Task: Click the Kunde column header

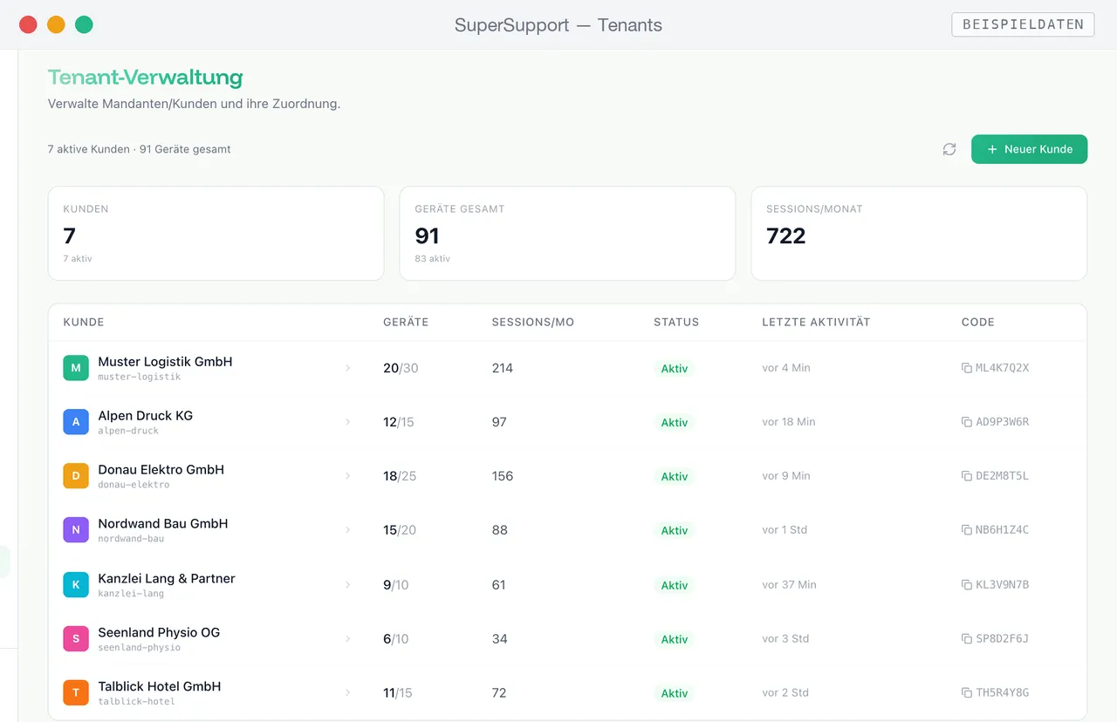Action: coord(84,322)
